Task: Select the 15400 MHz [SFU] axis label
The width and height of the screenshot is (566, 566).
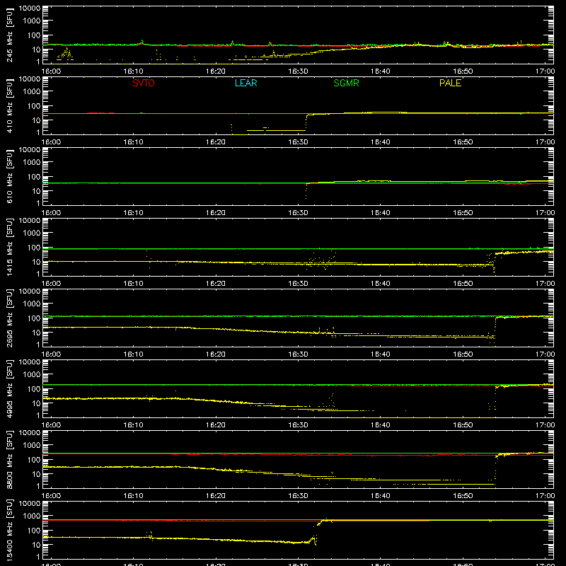Action: pos(9,531)
